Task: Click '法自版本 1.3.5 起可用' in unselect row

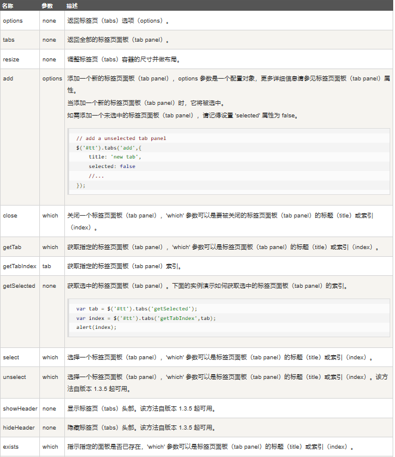Action: (98, 389)
